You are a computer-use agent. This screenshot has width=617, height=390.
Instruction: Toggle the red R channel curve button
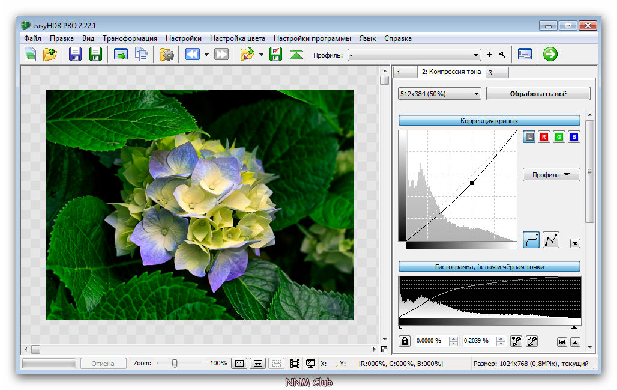click(544, 137)
